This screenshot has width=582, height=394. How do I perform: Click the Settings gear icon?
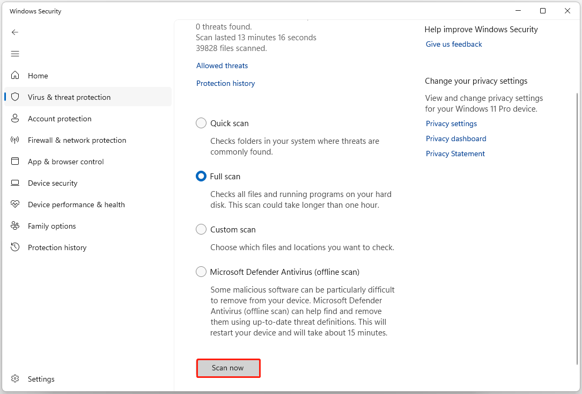[15, 378]
